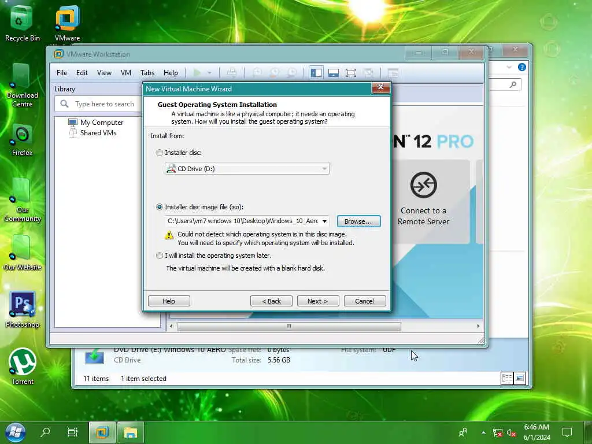Click the File Explorer search magnifier icon
This screenshot has height=444, width=592.
513,84
